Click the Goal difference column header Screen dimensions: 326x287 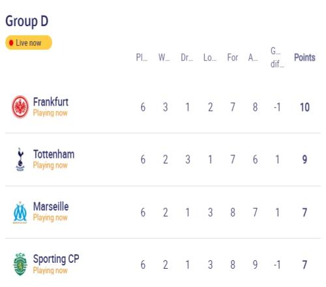(277, 57)
